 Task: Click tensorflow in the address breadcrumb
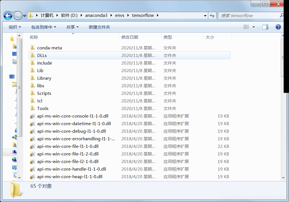(143, 15)
